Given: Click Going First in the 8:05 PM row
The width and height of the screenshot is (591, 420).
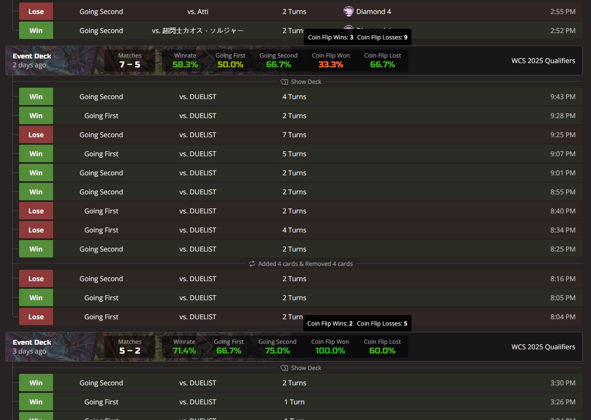Looking at the screenshot, I should (101, 298).
